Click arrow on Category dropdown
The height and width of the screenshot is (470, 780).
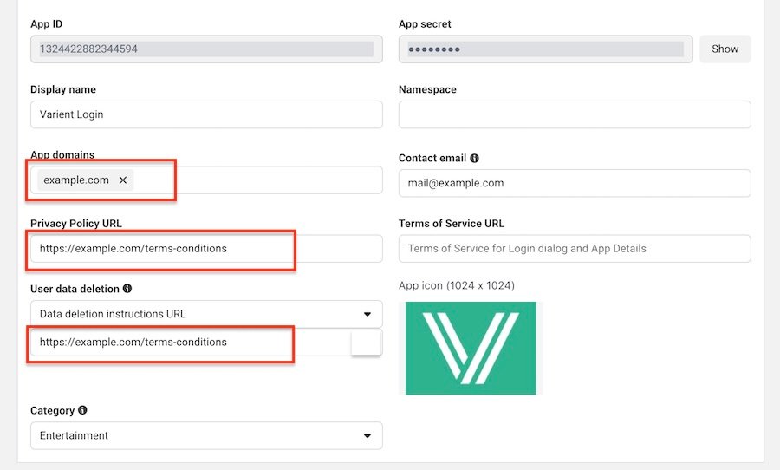coord(367,435)
